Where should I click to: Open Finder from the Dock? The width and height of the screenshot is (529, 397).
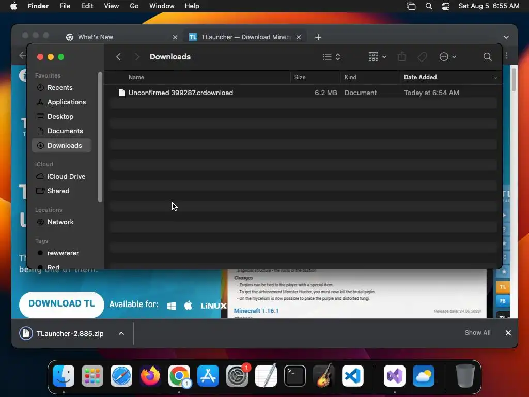click(64, 376)
